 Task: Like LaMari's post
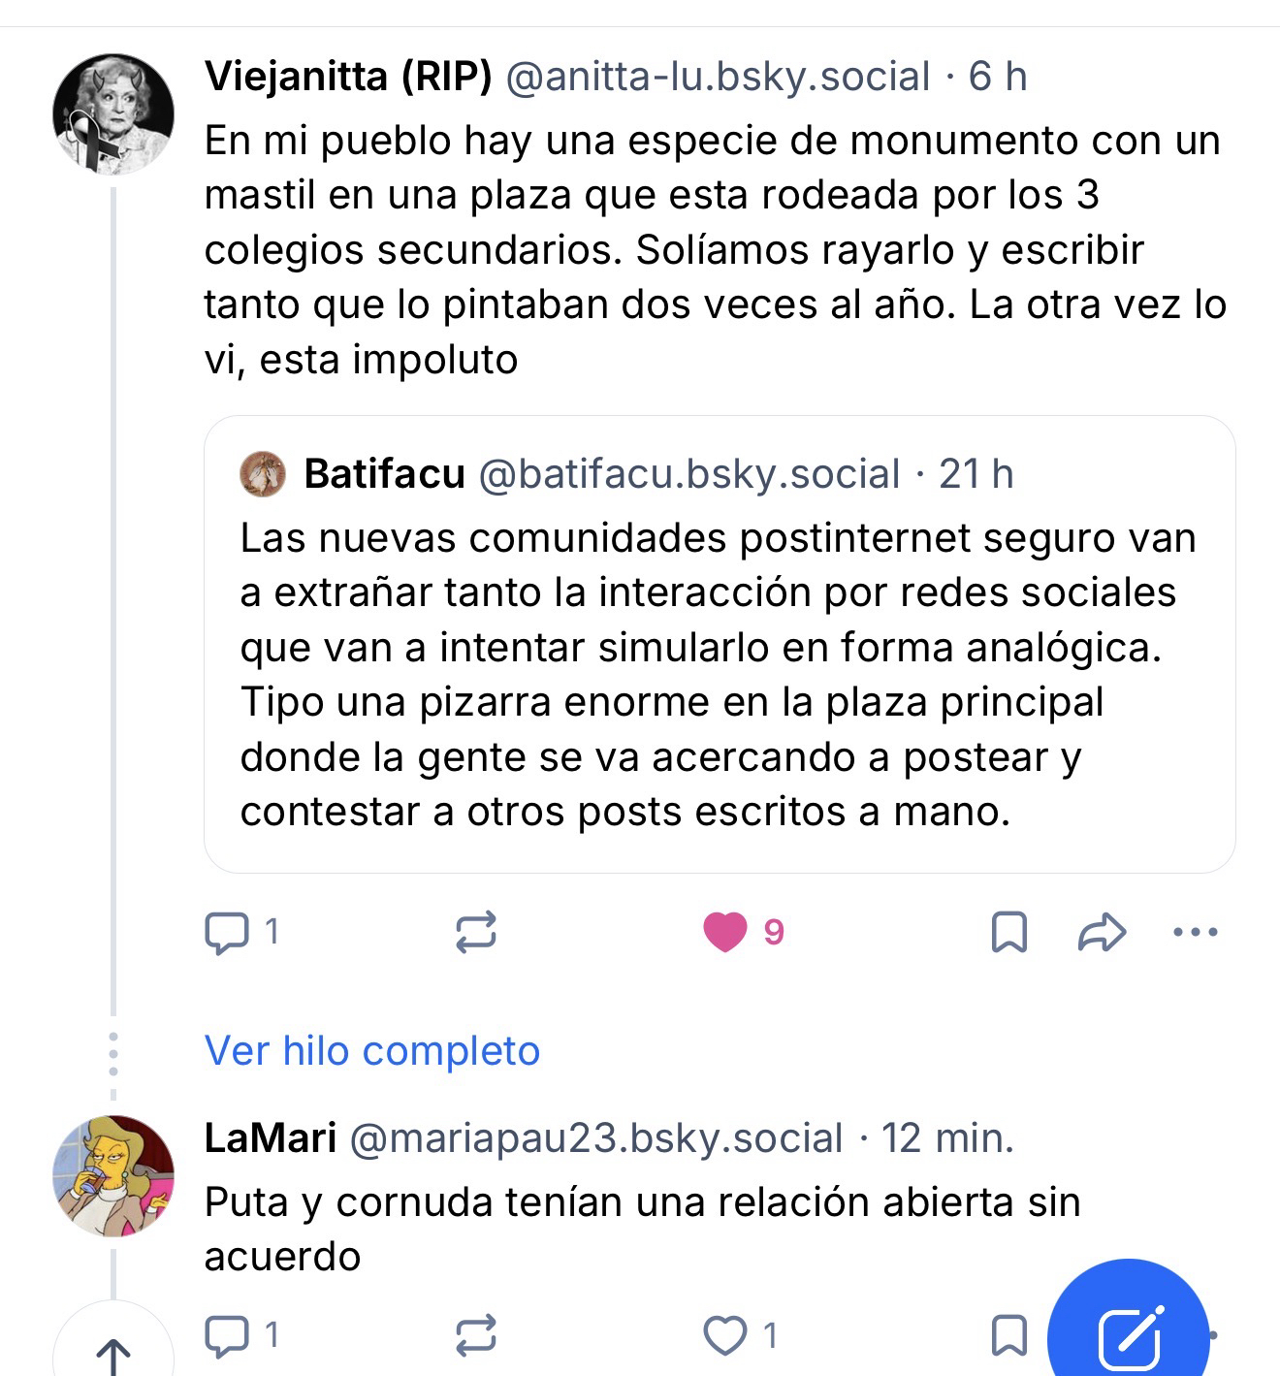(725, 1336)
